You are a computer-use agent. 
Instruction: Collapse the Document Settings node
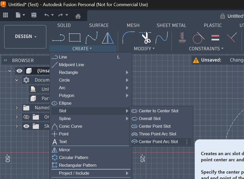coord(16,80)
